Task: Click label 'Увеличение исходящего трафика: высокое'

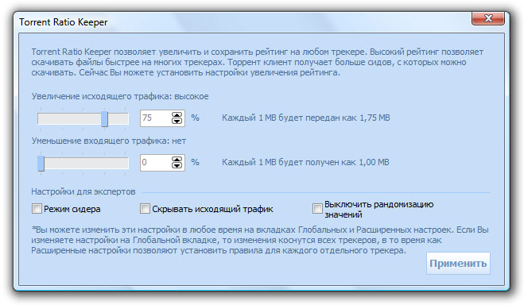Action: coord(120,96)
